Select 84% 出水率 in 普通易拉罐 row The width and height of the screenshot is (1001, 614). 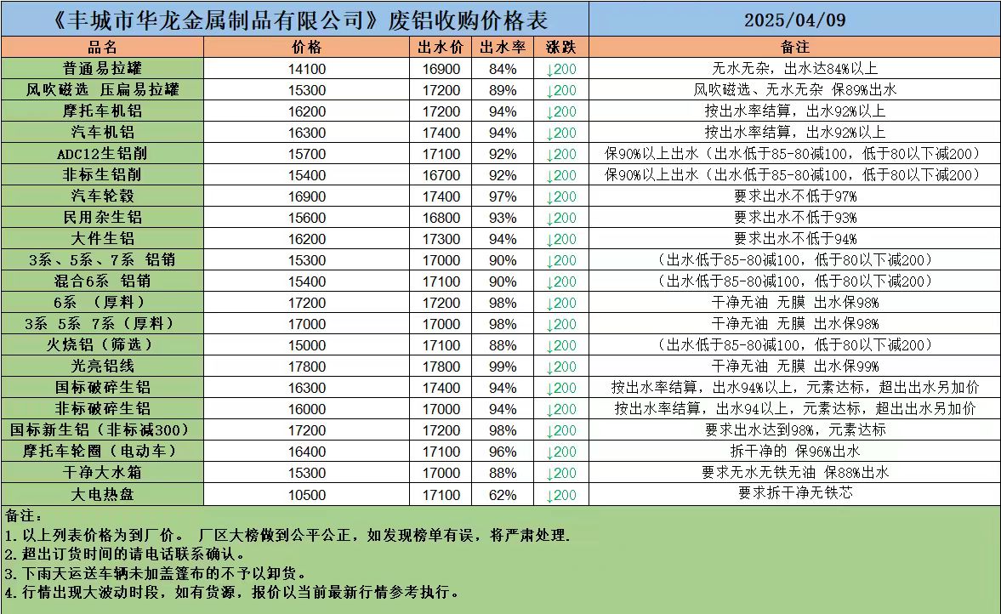[x=503, y=69]
